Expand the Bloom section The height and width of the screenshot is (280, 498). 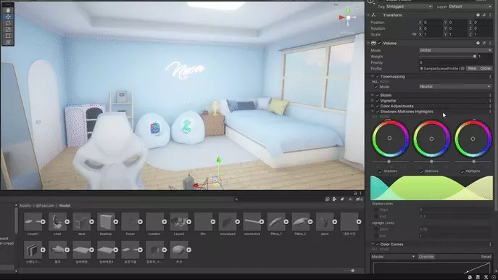tap(373, 95)
